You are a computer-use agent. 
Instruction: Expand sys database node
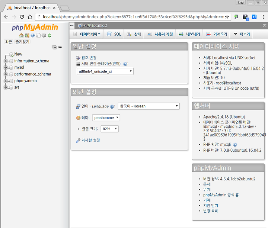[6, 88]
